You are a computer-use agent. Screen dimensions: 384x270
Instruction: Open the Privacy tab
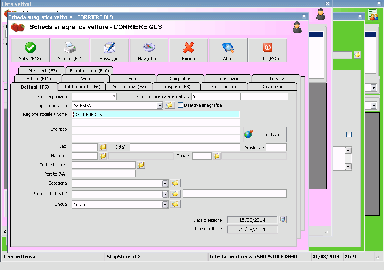[x=276, y=79]
